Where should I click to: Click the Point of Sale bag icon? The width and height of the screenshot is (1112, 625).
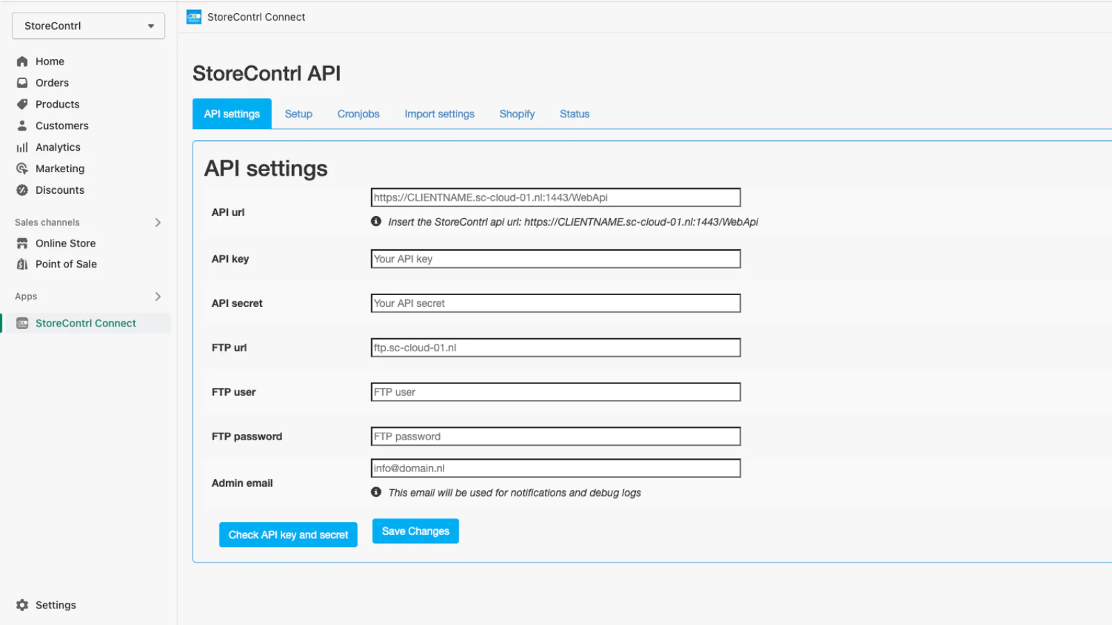[x=22, y=264]
